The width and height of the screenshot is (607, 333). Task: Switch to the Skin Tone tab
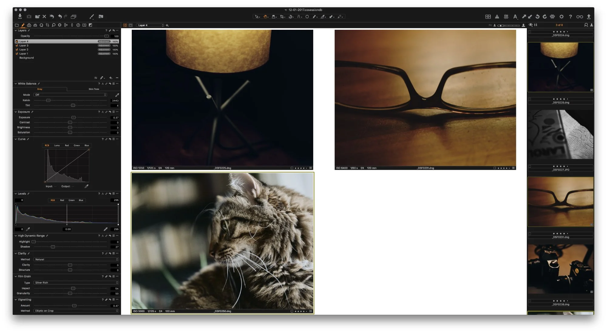[94, 89]
